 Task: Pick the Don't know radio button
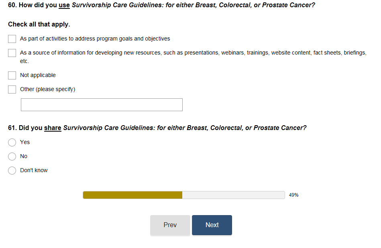coord(12,171)
